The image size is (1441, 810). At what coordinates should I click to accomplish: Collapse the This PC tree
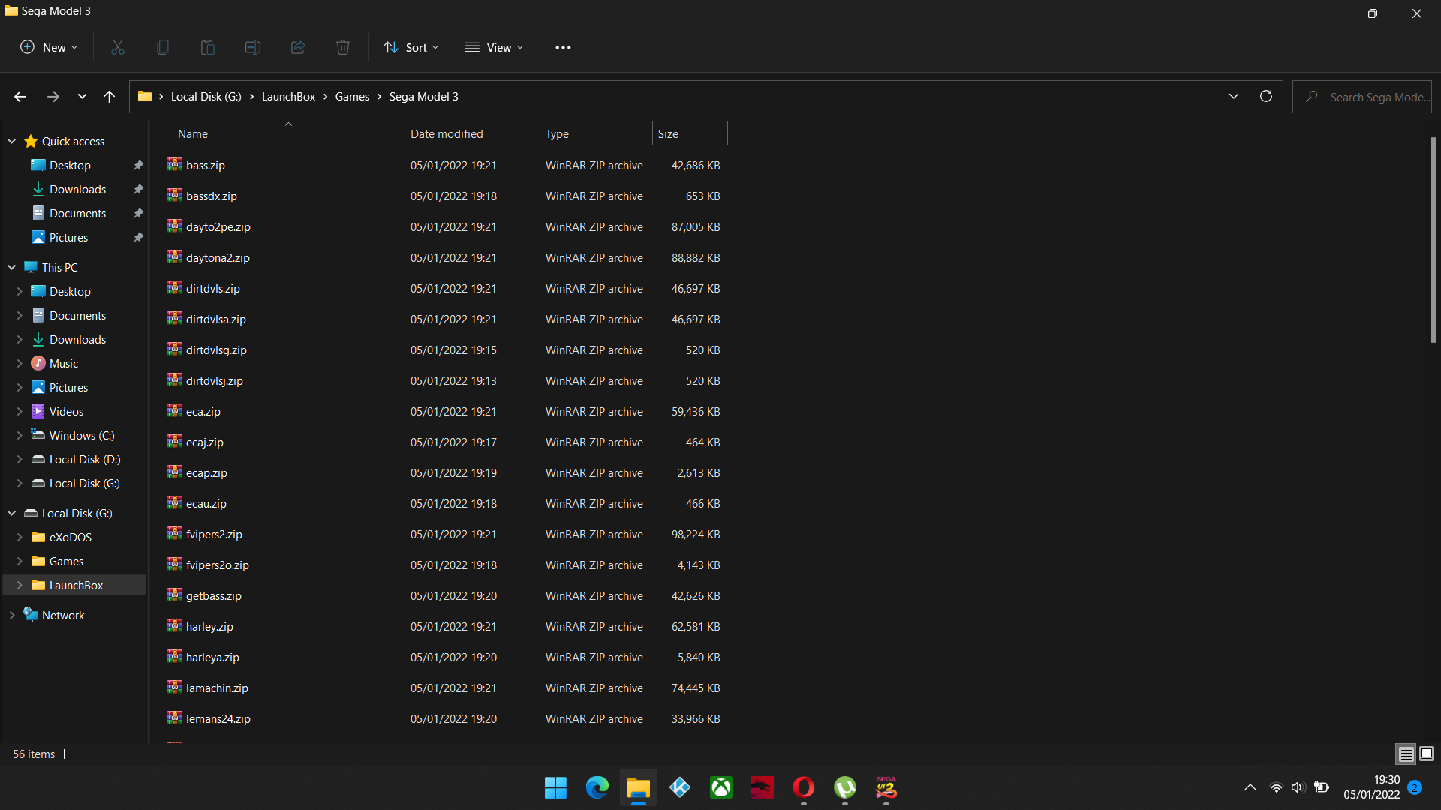point(12,267)
